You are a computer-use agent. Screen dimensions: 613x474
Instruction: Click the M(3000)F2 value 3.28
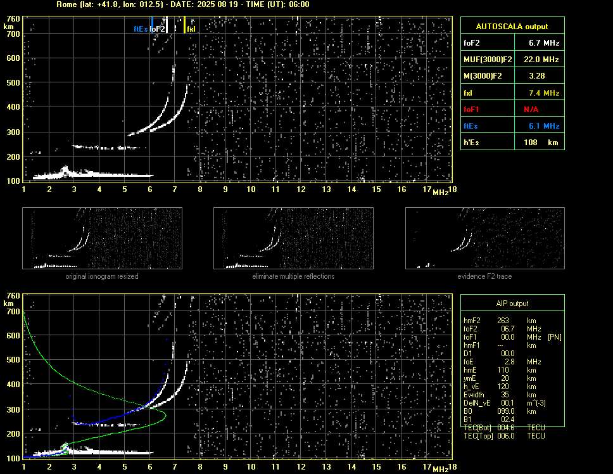536,76
